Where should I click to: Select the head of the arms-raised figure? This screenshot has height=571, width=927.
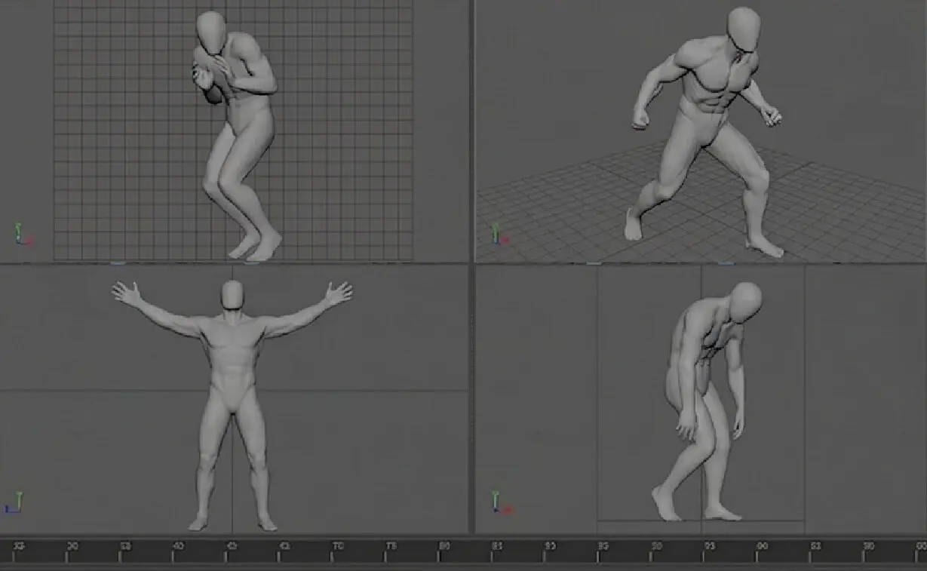click(x=232, y=294)
